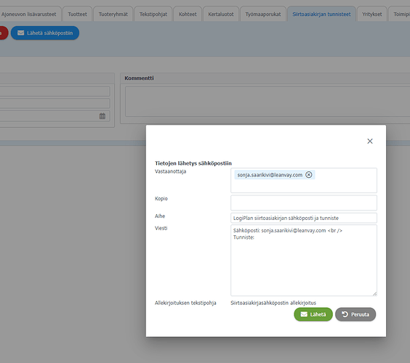
Task: Click the red button beside Lähetä sähköpostiin
Action: (x=3, y=33)
